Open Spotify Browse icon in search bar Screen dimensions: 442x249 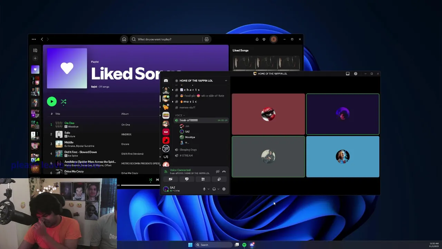(206, 39)
